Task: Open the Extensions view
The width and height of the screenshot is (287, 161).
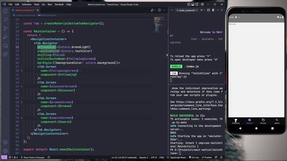Action: pyautogui.click(x=5, y=54)
